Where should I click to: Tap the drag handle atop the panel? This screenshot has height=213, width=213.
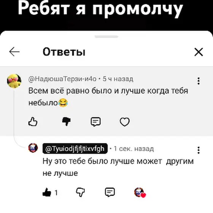tap(106, 37)
